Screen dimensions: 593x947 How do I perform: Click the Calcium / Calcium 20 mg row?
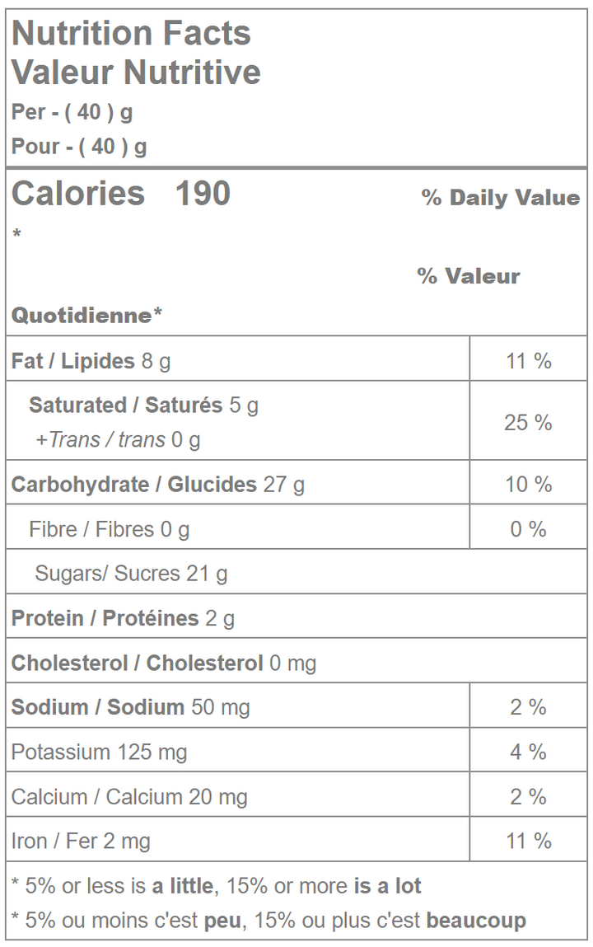[x=128, y=797]
